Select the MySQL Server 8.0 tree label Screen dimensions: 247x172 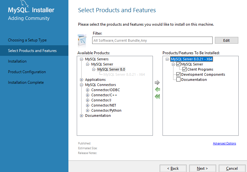point(111,69)
